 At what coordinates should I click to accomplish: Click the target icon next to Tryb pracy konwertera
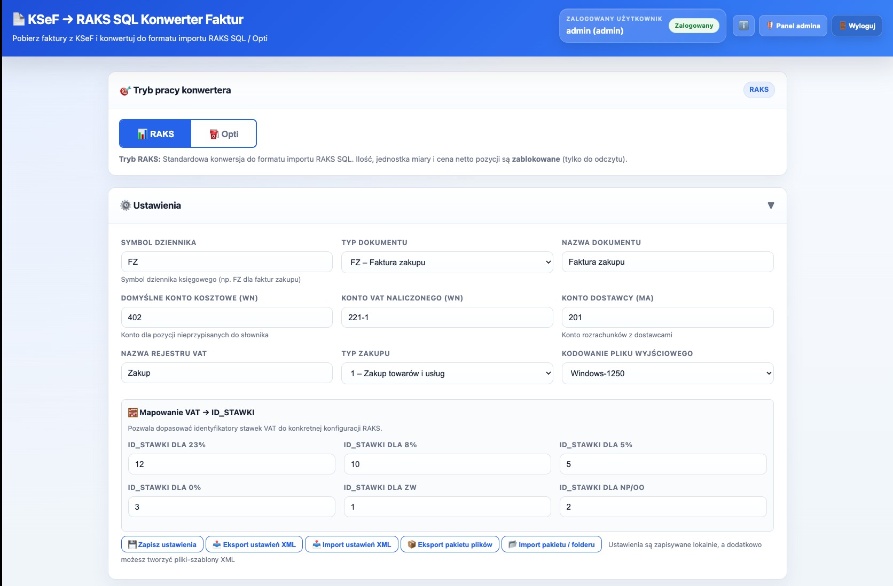[126, 91]
